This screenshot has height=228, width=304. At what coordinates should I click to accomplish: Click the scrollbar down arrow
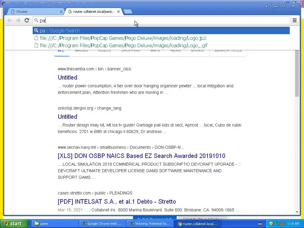tap(297, 212)
